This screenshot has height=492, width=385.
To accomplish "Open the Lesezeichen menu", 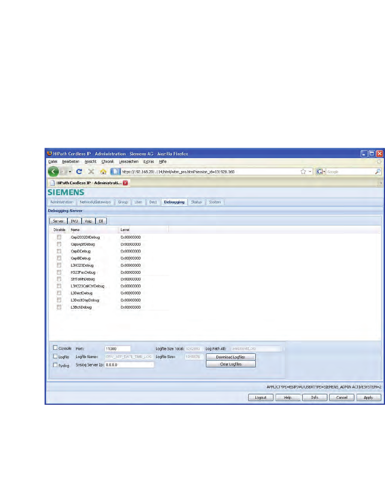I will point(129,162).
